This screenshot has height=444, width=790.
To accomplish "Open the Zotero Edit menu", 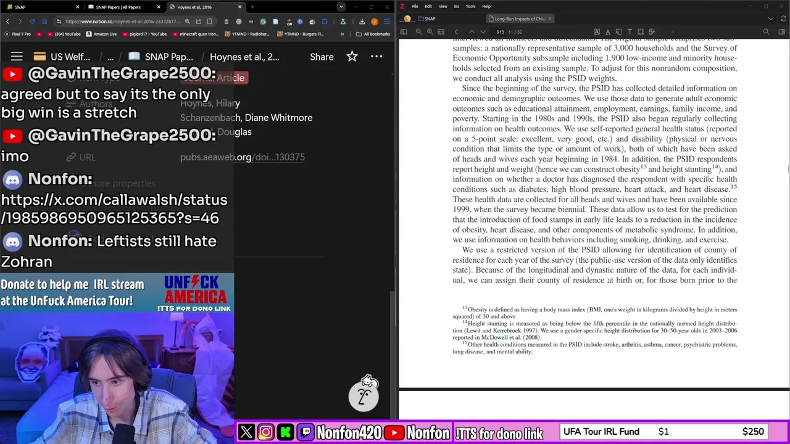I will pos(428,6).
